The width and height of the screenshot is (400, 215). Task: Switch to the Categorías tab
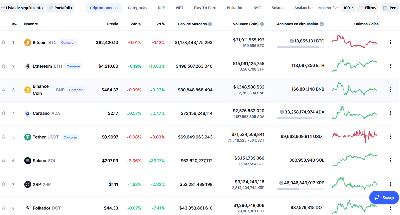click(x=137, y=8)
